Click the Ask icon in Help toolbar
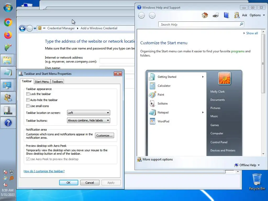The image size is (268, 201). click(x=237, y=15)
